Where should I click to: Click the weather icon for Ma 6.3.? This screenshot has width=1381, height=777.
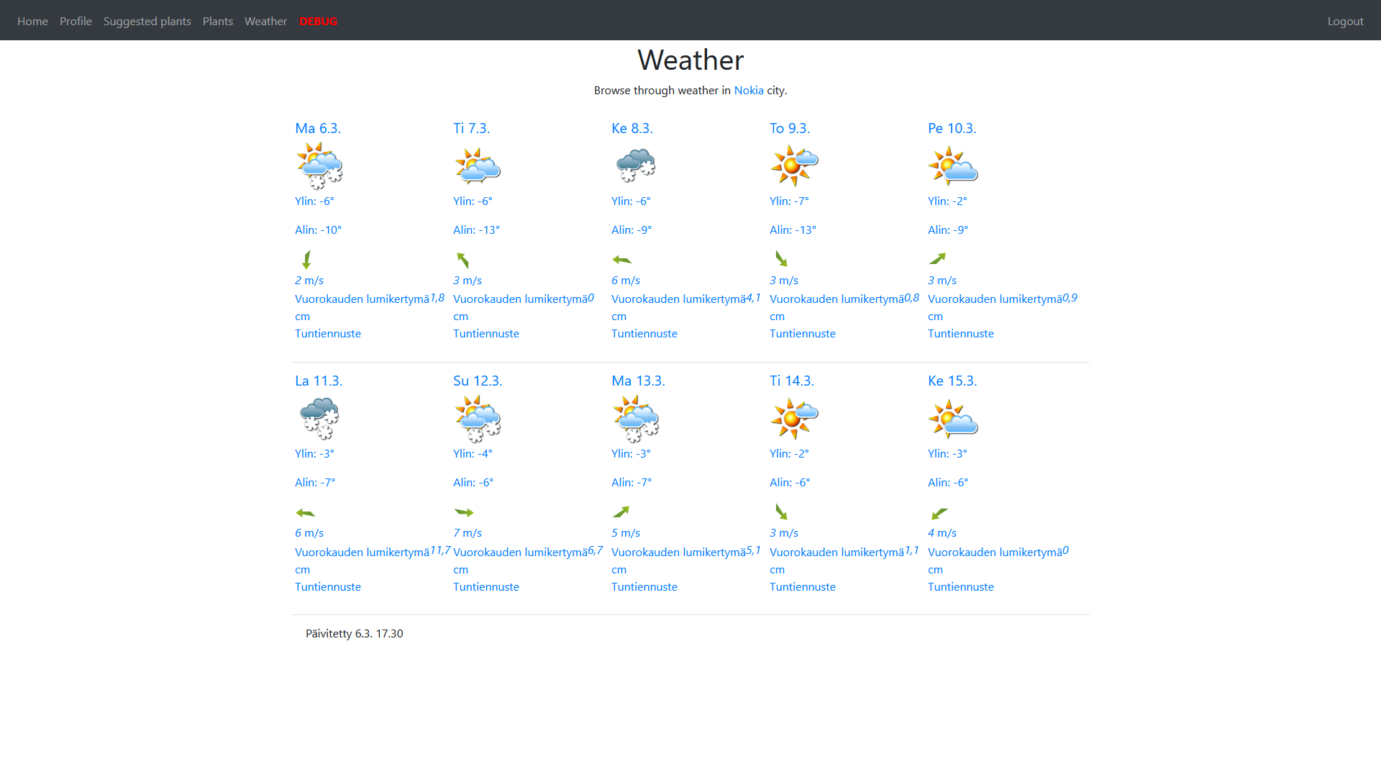[x=319, y=165]
